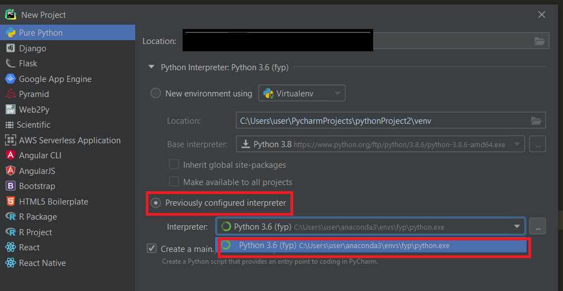
Task: Choose the Google App Engine icon
Action: click(x=10, y=79)
